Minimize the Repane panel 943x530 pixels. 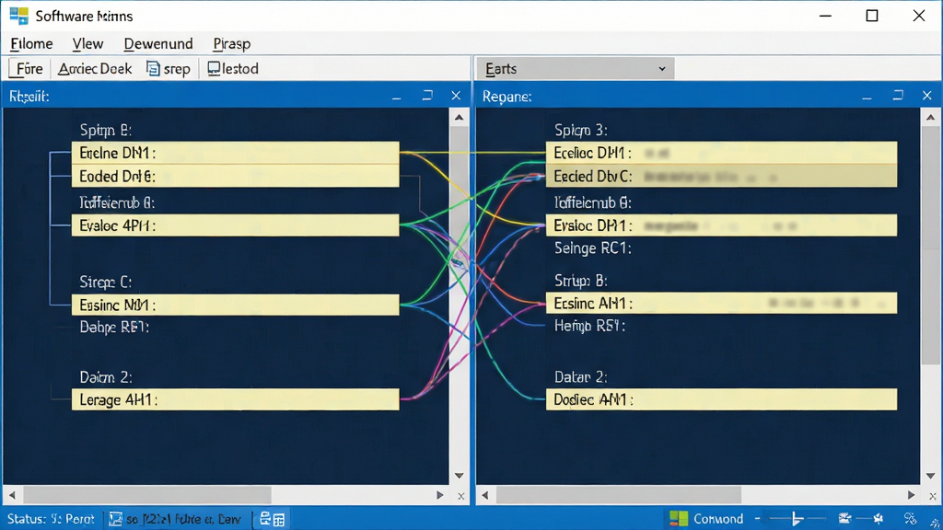867,96
